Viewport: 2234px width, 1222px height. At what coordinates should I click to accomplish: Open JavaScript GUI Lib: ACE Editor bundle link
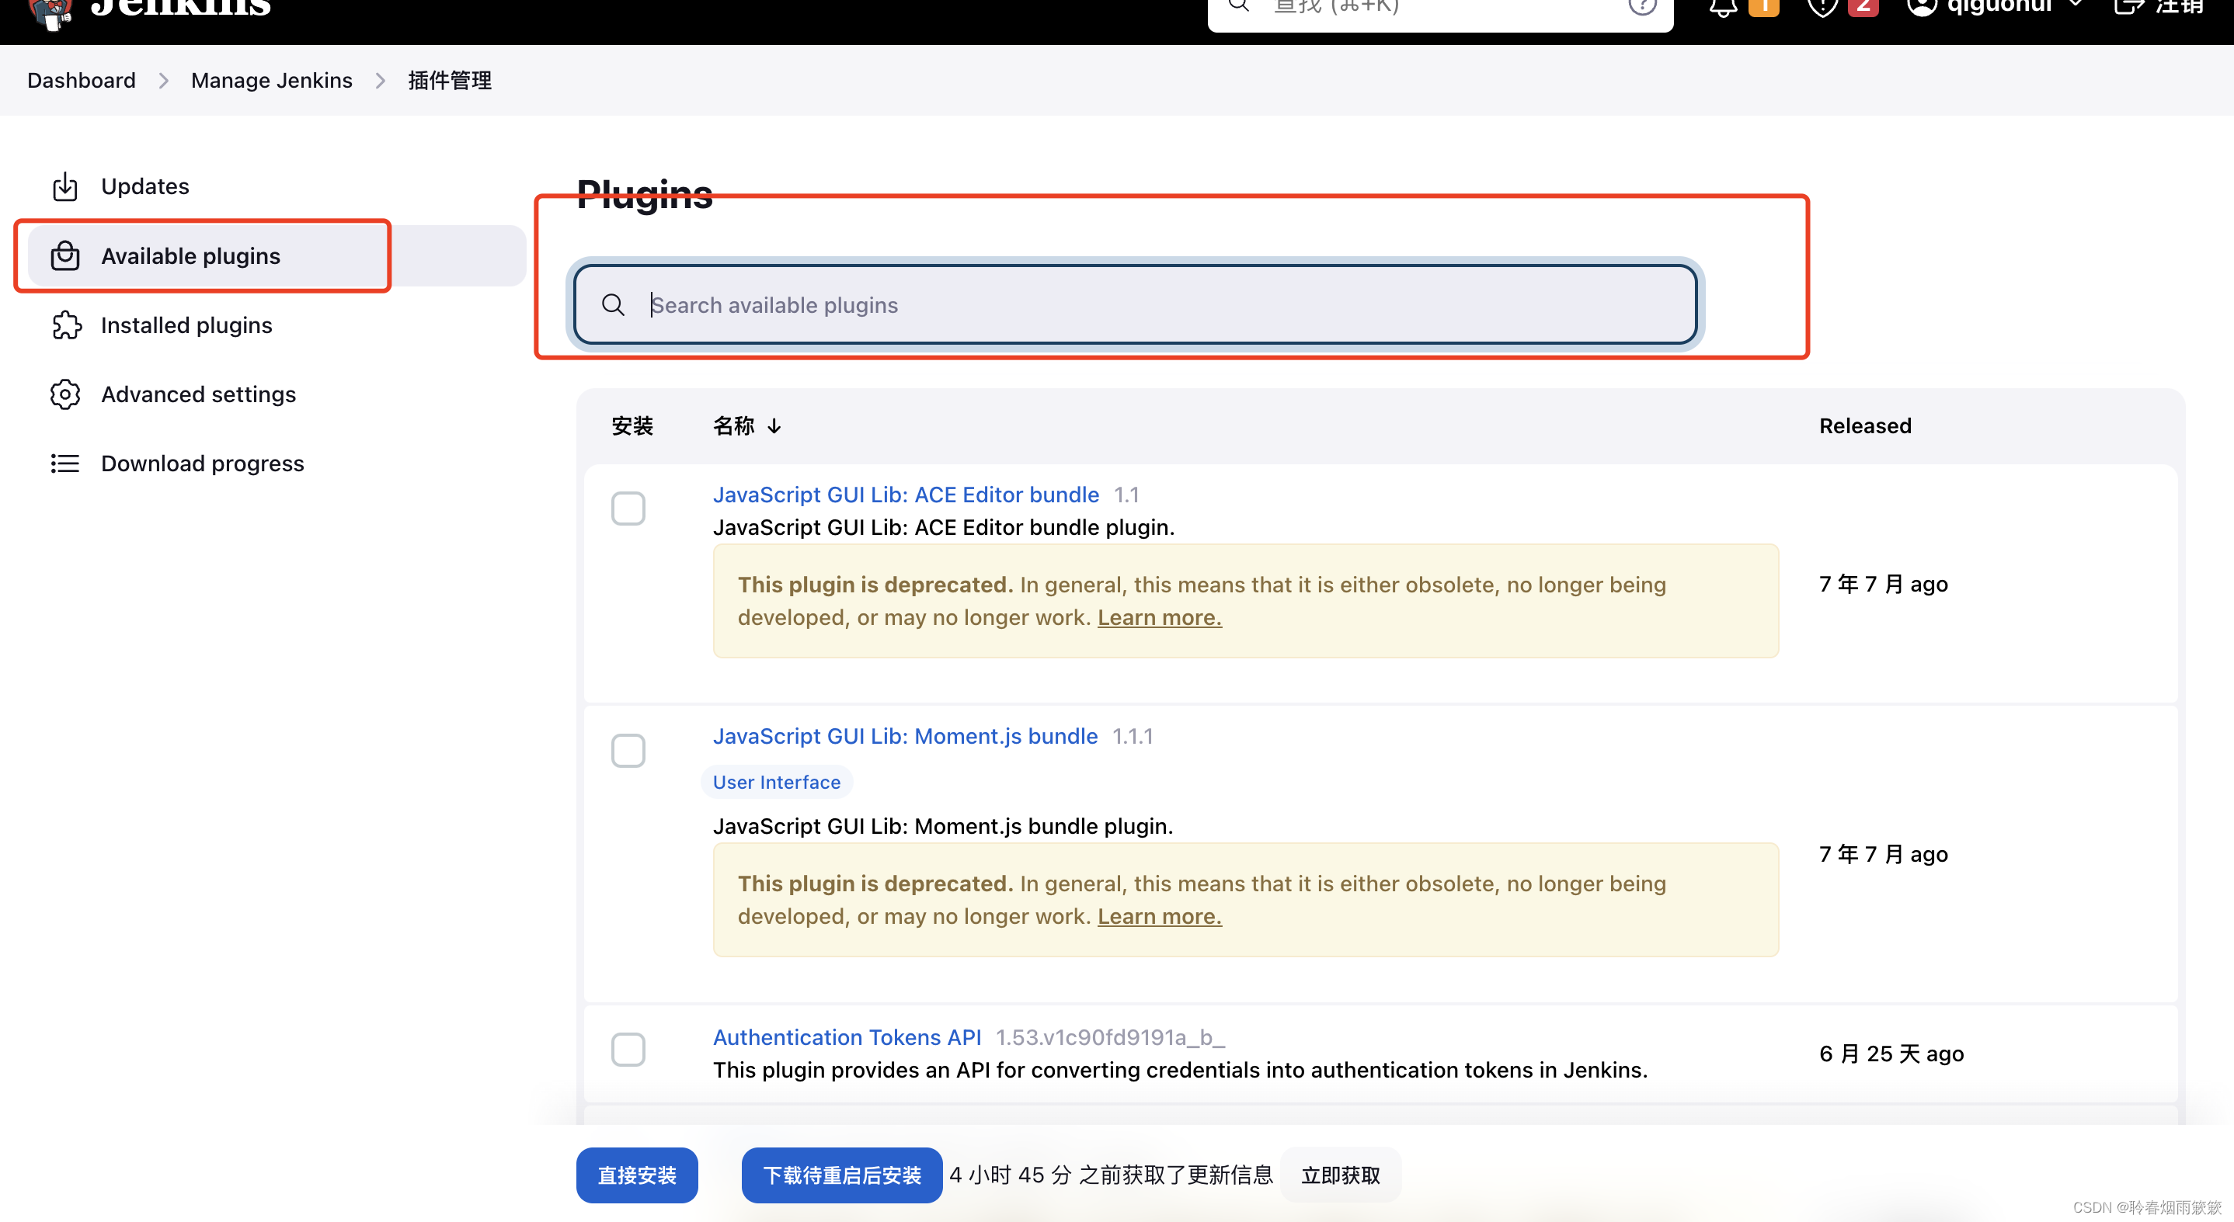point(906,494)
